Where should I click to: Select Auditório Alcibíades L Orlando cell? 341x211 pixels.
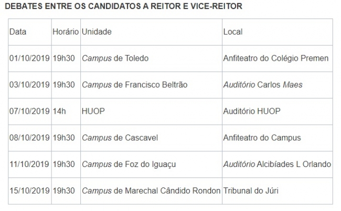pyautogui.click(x=278, y=164)
